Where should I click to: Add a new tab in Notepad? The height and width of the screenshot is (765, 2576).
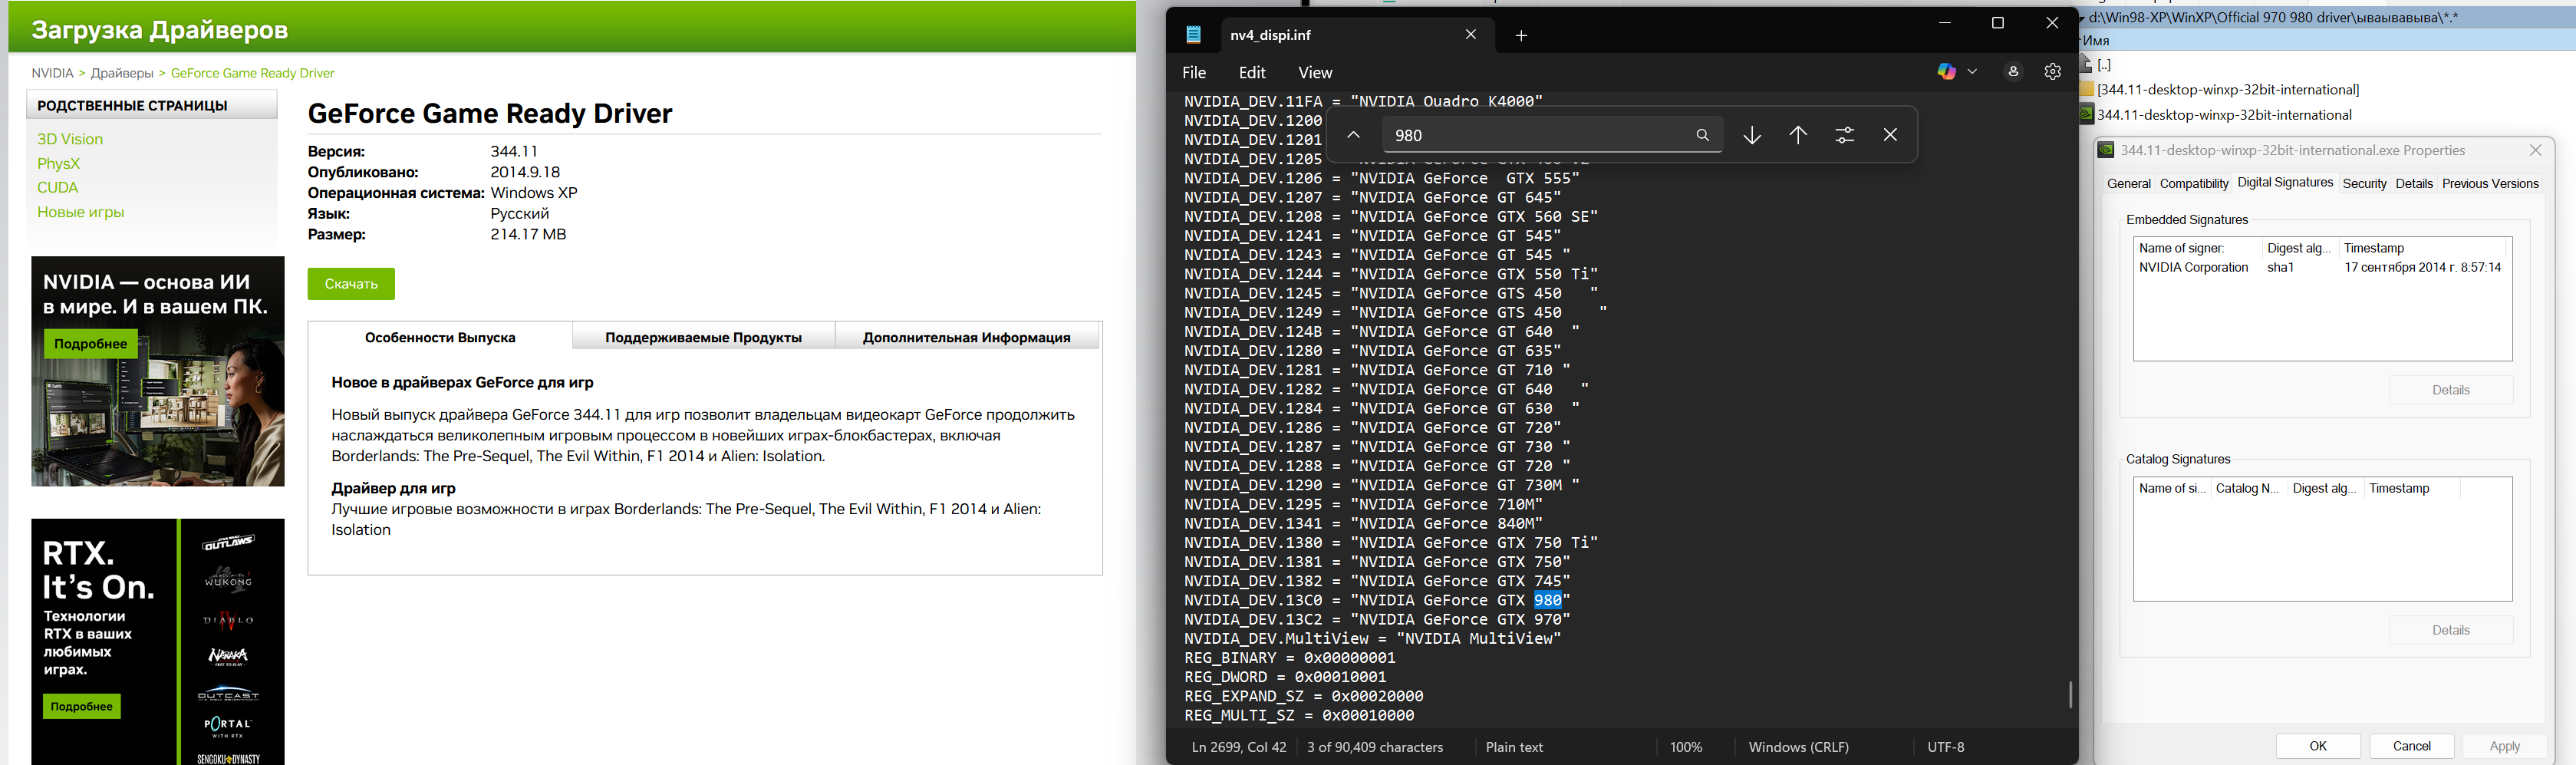coord(1521,36)
